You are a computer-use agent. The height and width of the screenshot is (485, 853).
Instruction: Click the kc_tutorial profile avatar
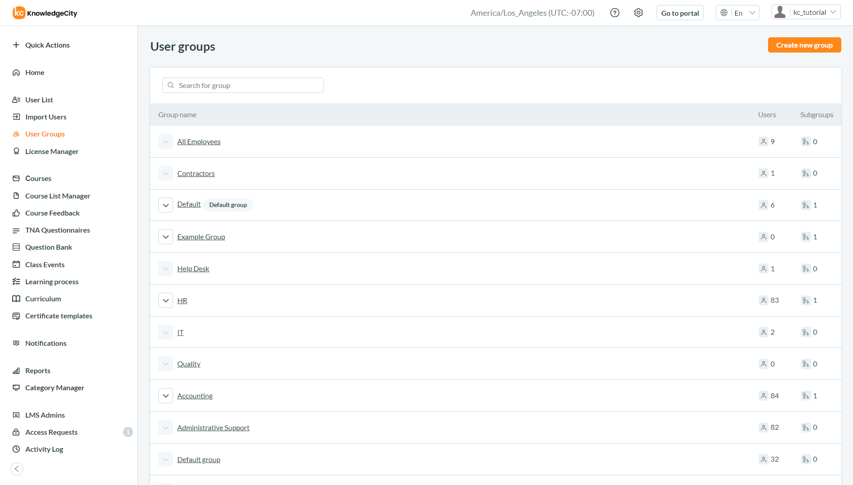[x=780, y=13]
